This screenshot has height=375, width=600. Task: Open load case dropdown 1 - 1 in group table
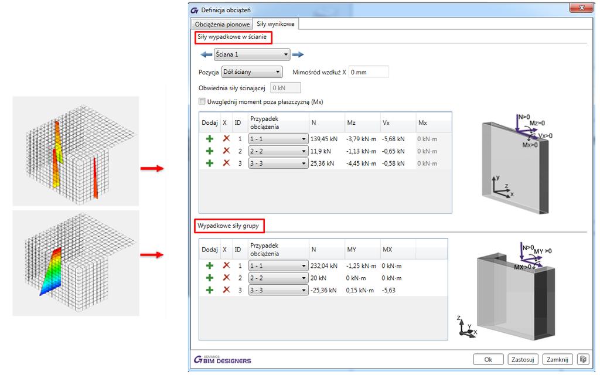(278, 265)
